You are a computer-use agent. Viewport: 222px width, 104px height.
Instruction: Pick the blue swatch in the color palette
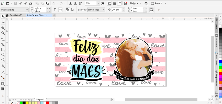pos(220,62)
